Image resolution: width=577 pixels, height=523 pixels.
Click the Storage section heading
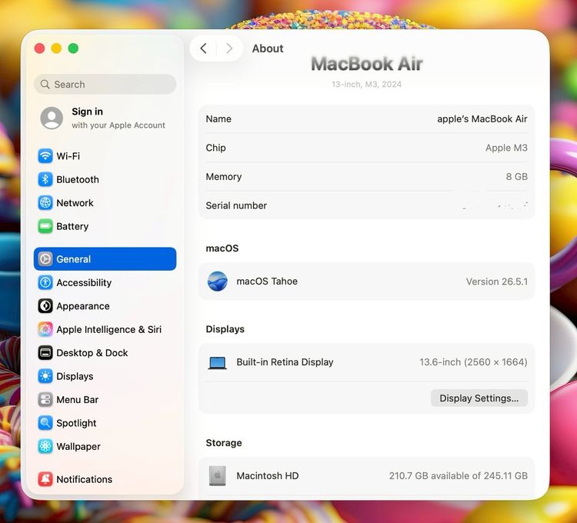pos(224,443)
